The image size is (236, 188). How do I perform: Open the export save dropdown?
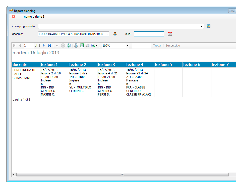point(94,45)
